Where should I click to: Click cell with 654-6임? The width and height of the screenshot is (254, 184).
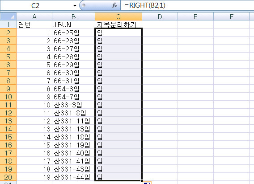coord(73,89)
